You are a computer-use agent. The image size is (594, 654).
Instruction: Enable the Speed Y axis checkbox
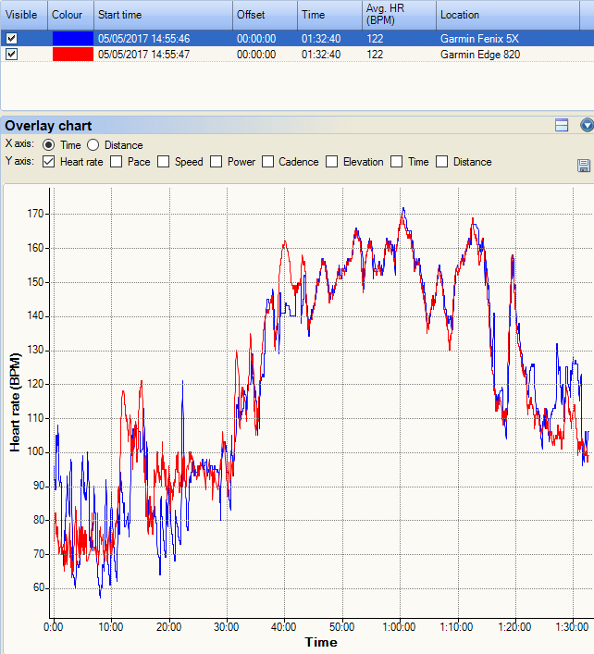(x=164, y=162)
